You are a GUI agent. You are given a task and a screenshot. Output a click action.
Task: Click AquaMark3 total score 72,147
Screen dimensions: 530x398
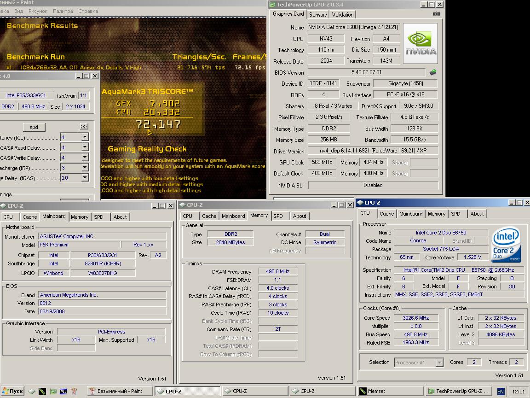tap(158, 124)
